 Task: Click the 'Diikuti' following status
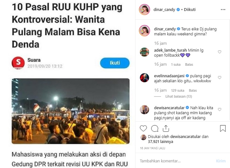tap(190, 10)
